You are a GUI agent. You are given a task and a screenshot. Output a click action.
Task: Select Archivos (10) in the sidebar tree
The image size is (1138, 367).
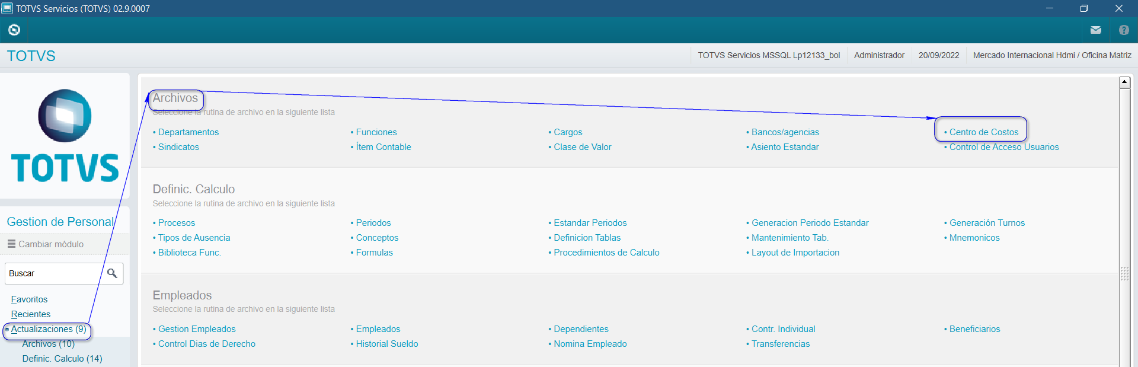tap(48, 344)
